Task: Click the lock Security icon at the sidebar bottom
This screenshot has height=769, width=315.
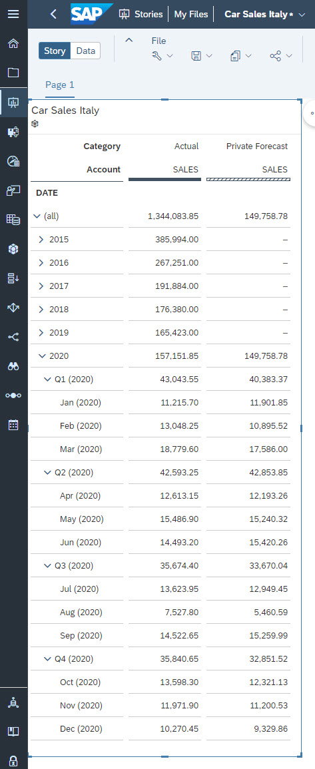Action: click(13, 761)
